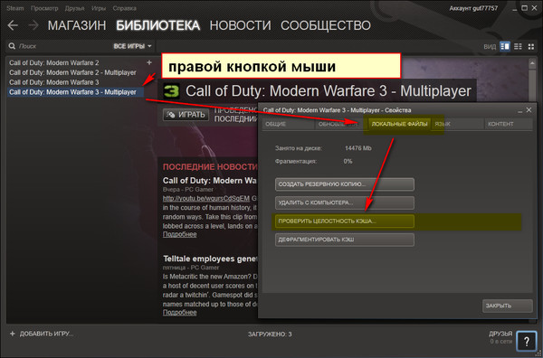Viewport: 543px width, 358px height.
Task: Open the youtu.be news link
Action: pyautogui.click(x=206, y=198)
